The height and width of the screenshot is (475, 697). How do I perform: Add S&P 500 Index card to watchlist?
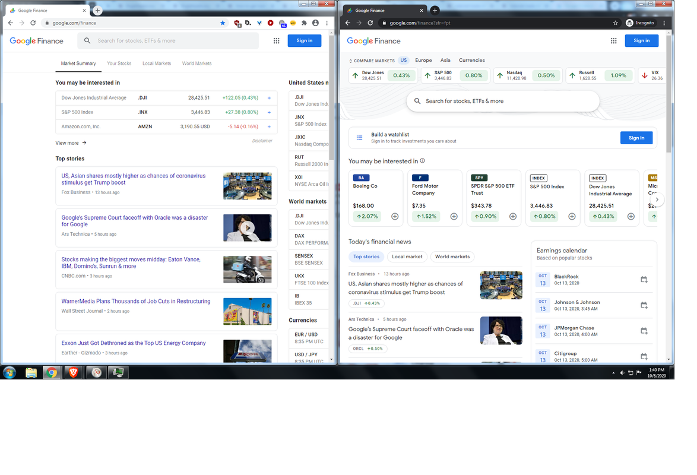(x=572, y=216)
